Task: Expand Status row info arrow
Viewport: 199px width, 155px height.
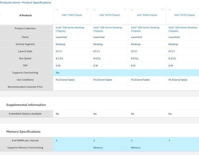Action: (51, 37)
